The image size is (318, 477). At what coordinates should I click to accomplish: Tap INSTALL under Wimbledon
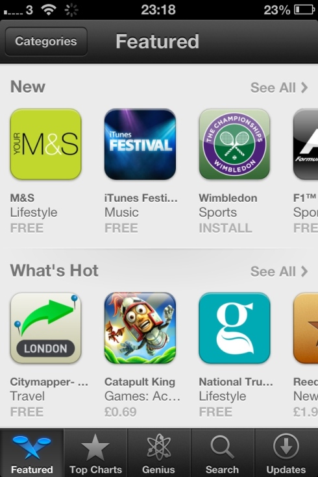(225, 228)
